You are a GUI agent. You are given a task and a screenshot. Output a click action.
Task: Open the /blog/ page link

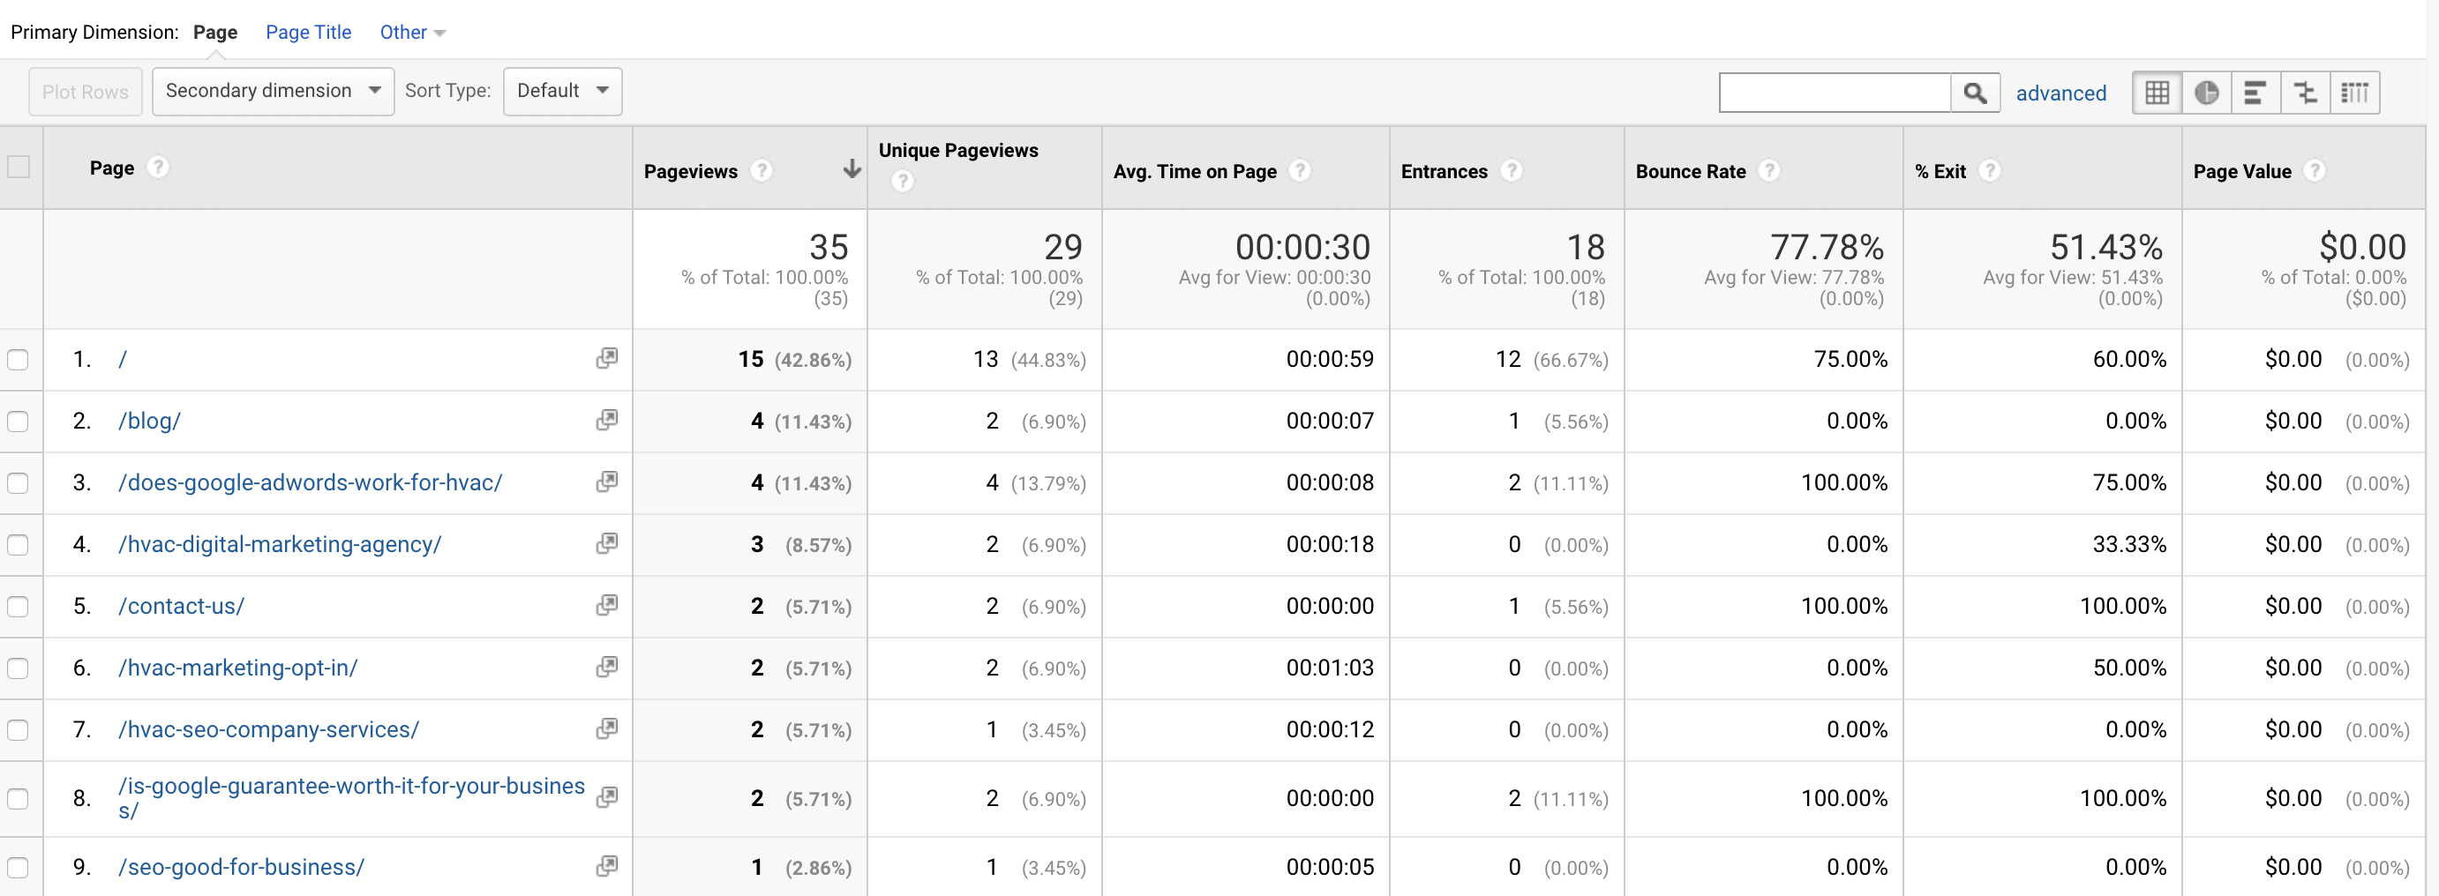[x=150, y=421]
